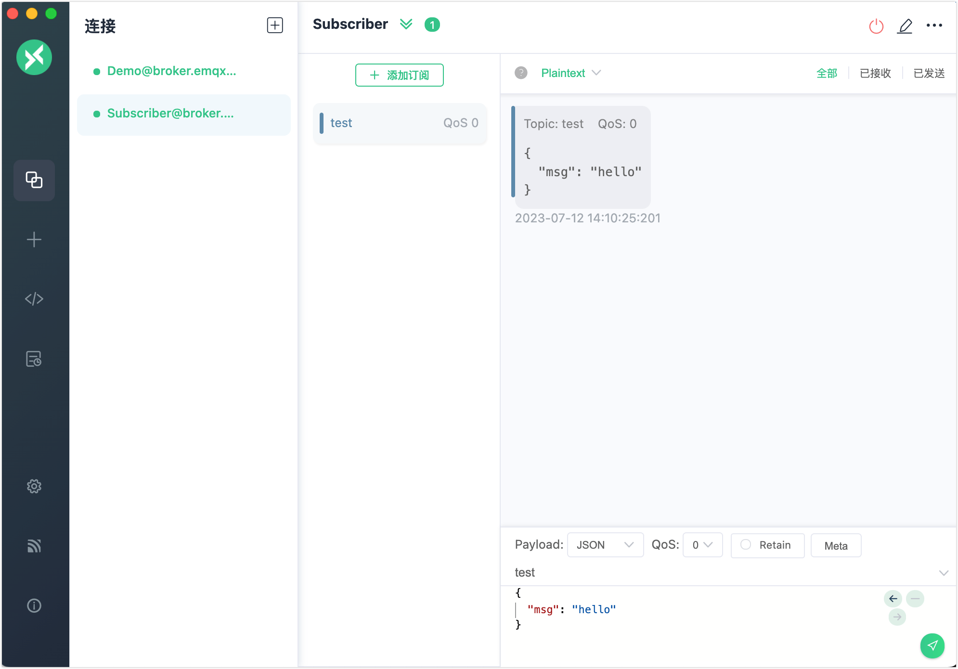The image size is (958, 669).
Task: Open Settings gear in sidebar
Action: [34, 486]
